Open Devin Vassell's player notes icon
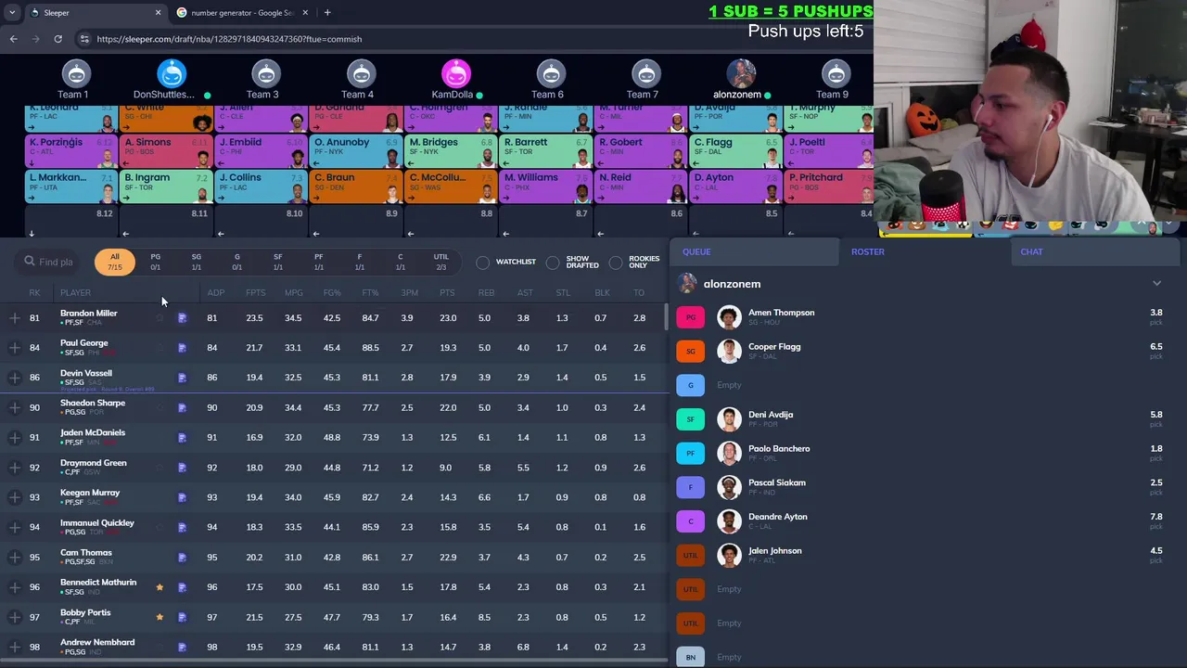Image resolution: width=1187 pixels, height=668 pixels. [182, 378]
